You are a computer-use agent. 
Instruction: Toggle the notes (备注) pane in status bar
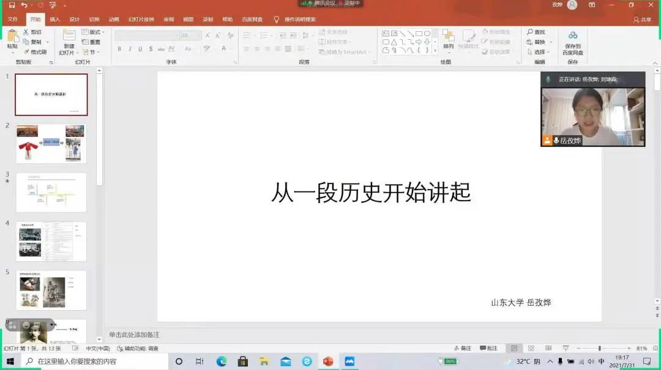pos(463,348)
